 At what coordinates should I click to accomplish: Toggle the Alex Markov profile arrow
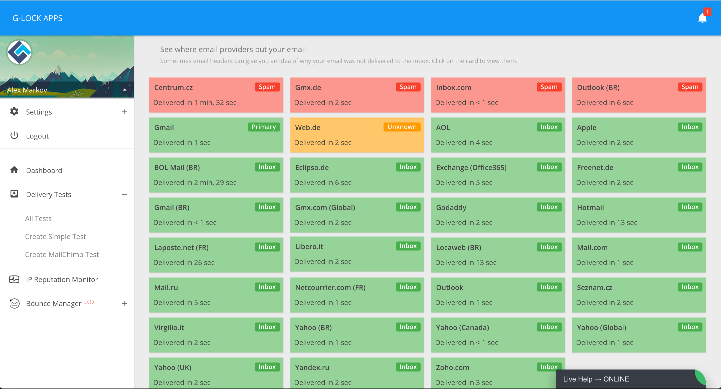point(125,90)
